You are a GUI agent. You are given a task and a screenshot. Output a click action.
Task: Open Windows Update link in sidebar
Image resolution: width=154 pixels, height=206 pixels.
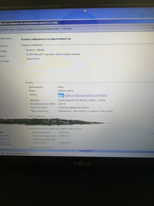pyautogui.click(x=5, y=139)
